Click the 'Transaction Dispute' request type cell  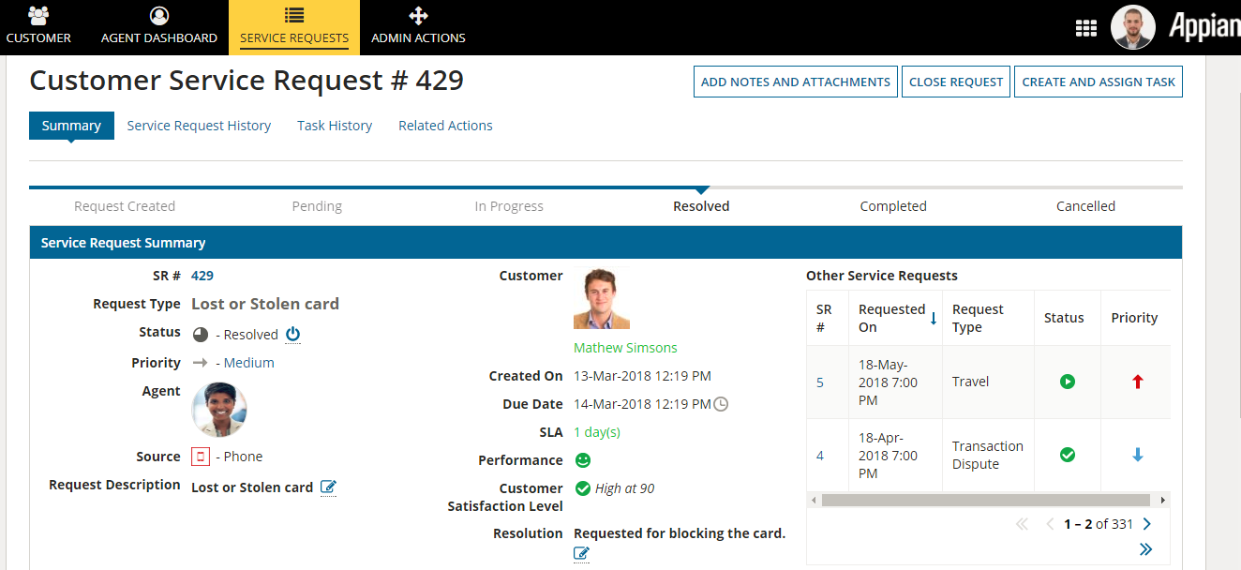point(988,456)
